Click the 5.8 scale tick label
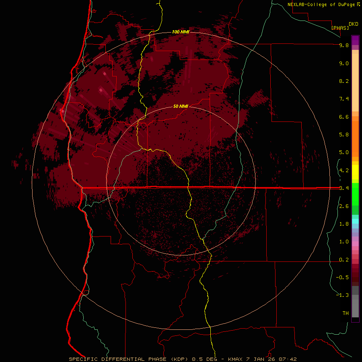The width and height of the screenshot is (362, 362). [344, 135]
